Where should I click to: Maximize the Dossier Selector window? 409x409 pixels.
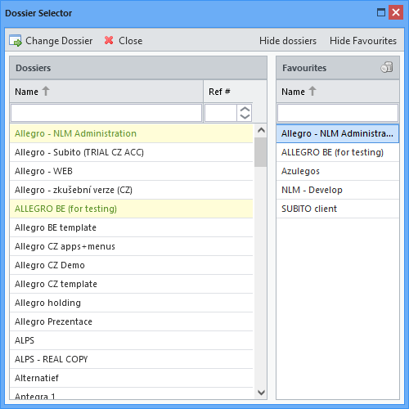[381, 12]
